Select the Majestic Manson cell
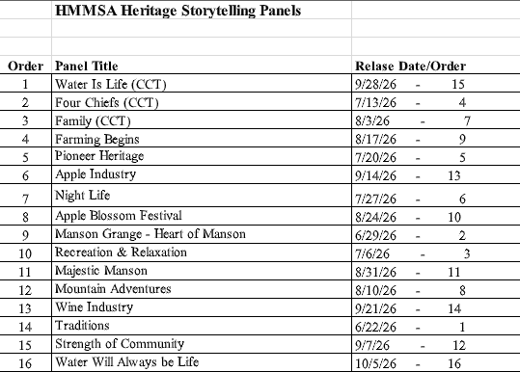Image resolution: width=520 pixels, height=372 pixels. [202, 271]
